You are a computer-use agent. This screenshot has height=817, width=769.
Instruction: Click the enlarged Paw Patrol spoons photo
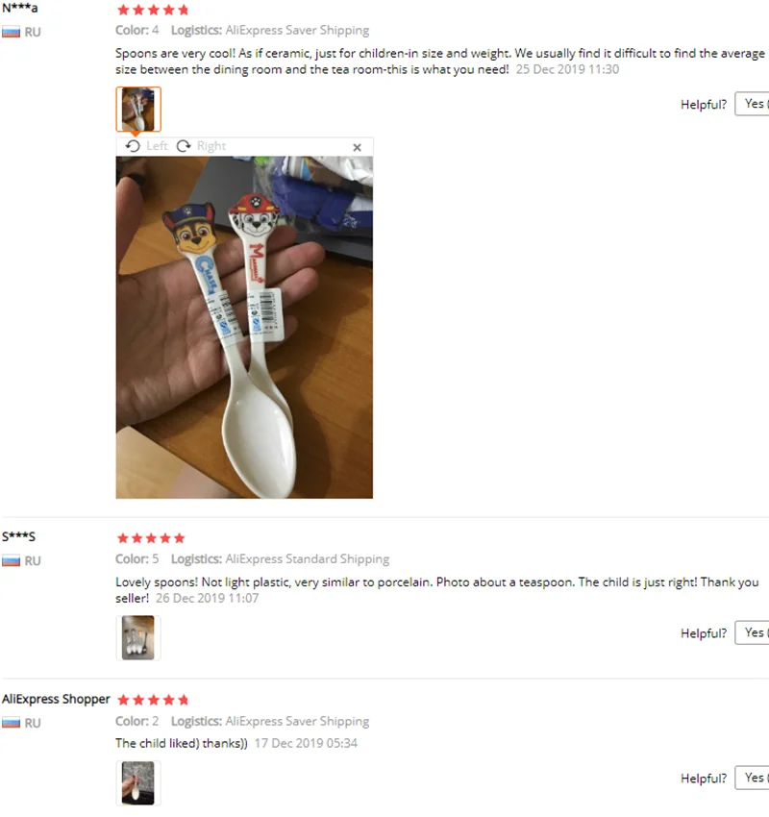[244, 327]
